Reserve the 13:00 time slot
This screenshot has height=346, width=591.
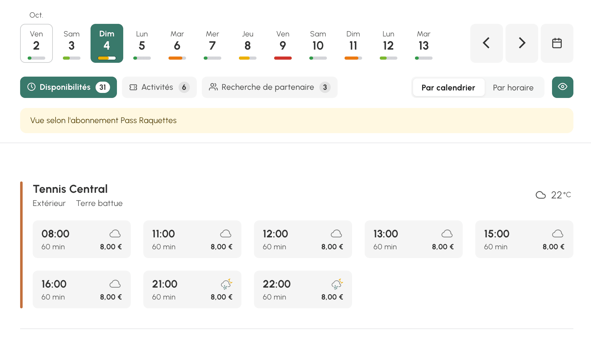point(414,239)
